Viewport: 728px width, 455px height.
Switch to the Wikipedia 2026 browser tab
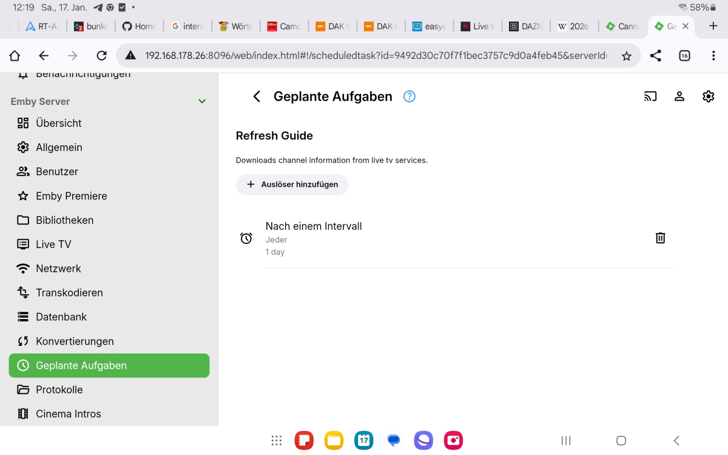pyautogui.click(x=573, y=26)
